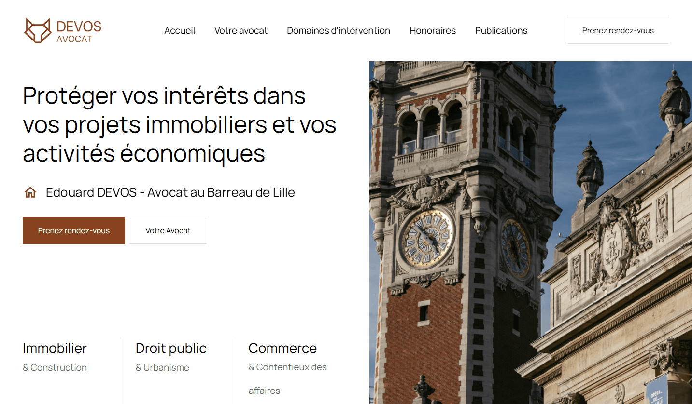
Task: Click Edouard DEVOS Avocat au Barreau text
Action: click(x=170, y=192)
